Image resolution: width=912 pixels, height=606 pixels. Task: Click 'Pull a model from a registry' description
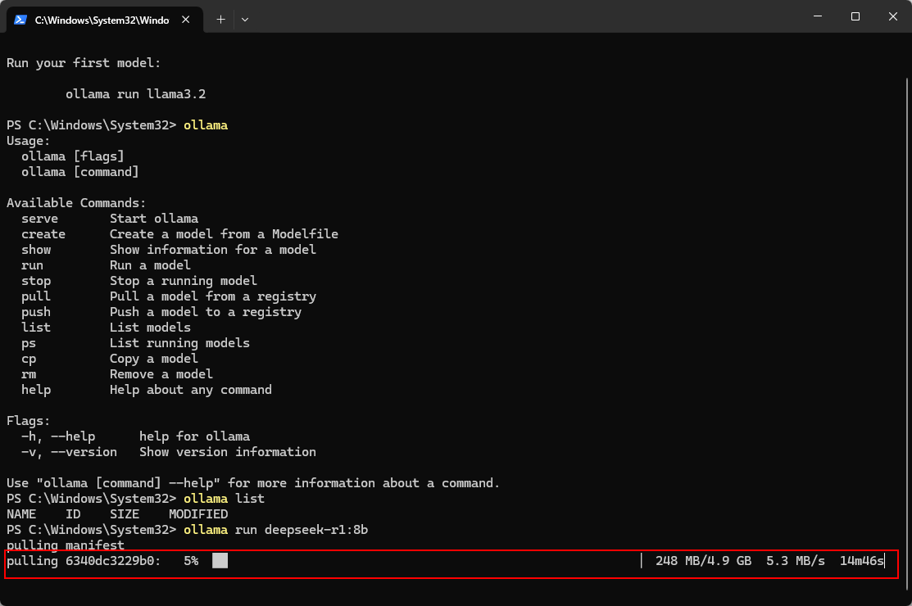[213, 296]
